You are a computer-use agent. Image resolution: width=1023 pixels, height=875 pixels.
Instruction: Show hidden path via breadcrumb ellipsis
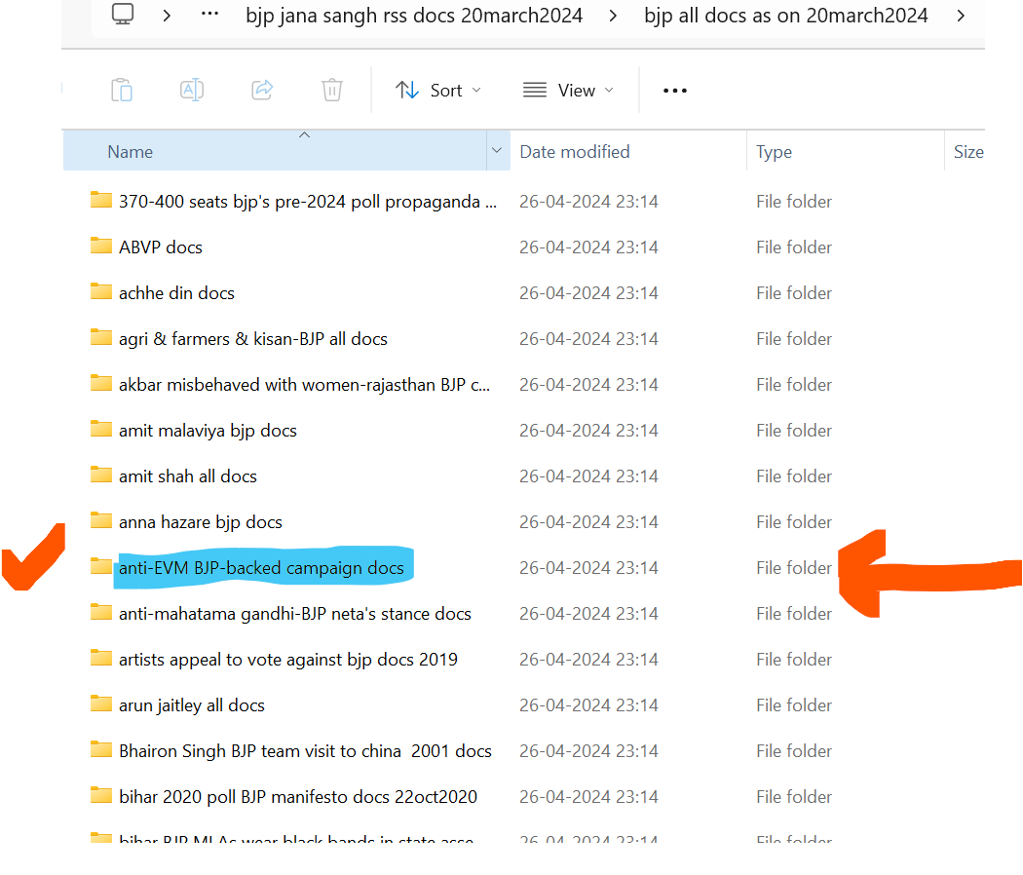coord(209,14)
